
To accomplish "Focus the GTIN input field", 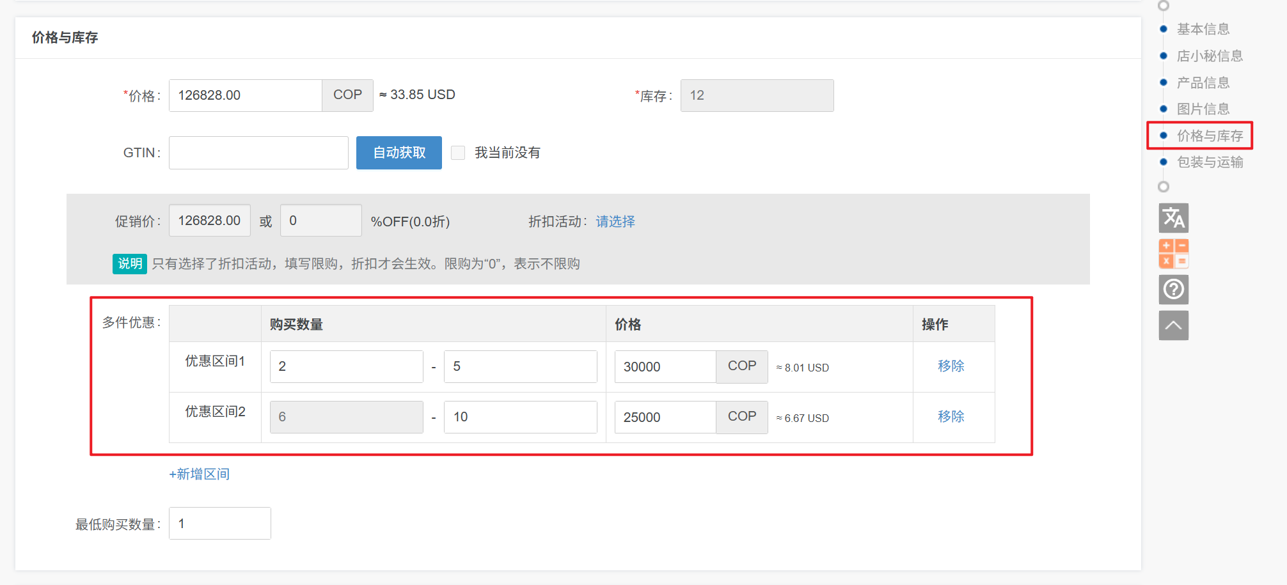I will pyautogui.click(x=258, y=153).
